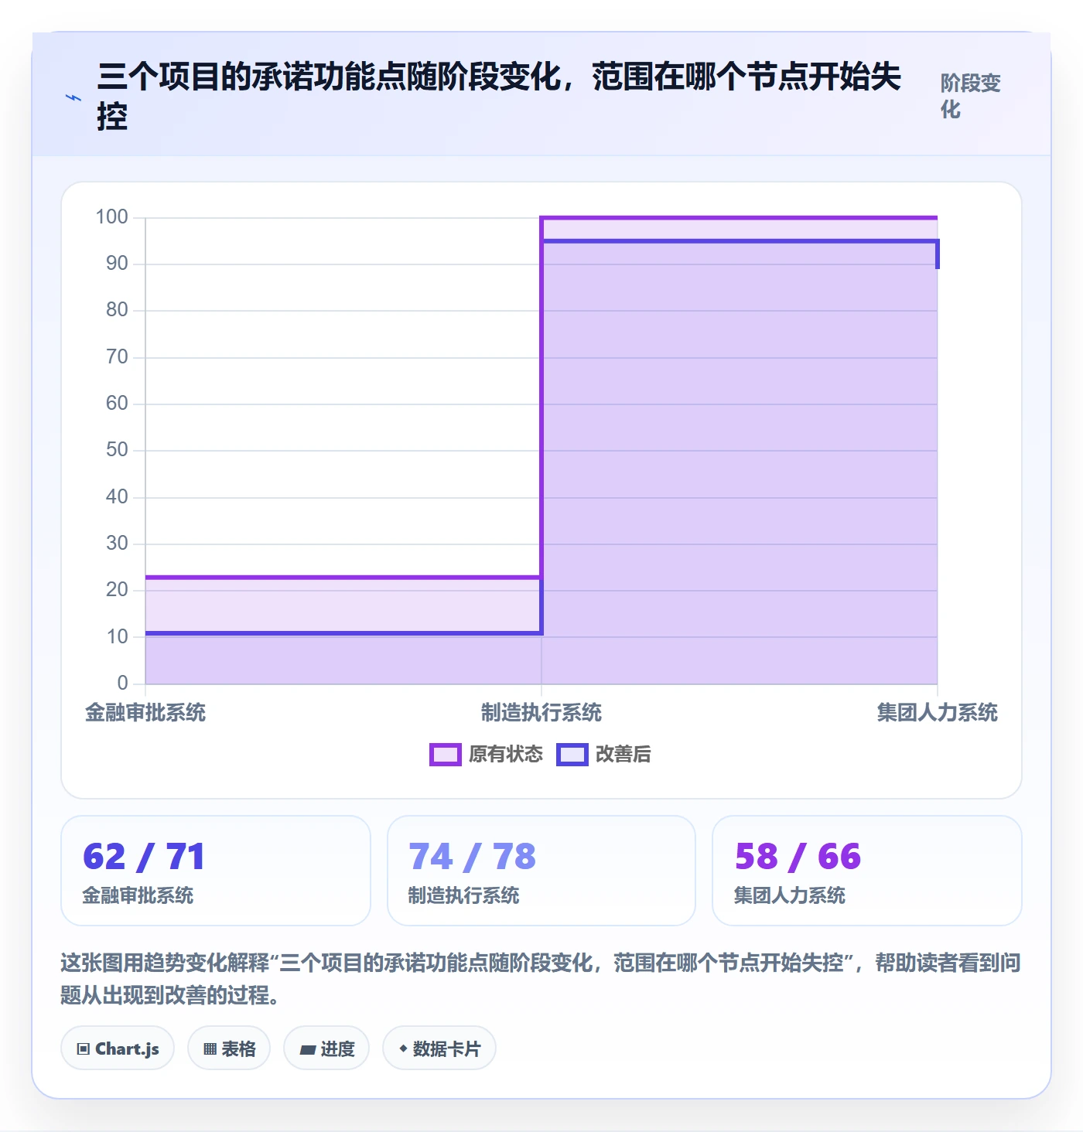1083x1132 pixels.
Task: Click the 集团人力系统 x-axis label
Action: click(938, 713)
